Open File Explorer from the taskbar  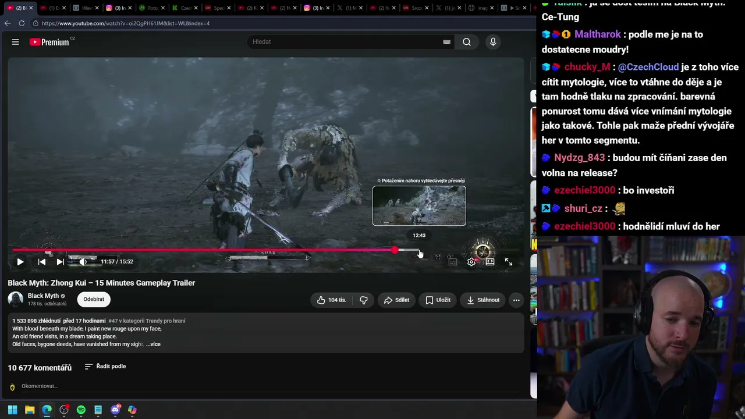[30, 410]
